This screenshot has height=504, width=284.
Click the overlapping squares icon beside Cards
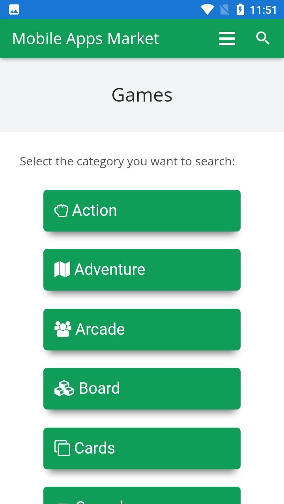[x=62, y=448]
